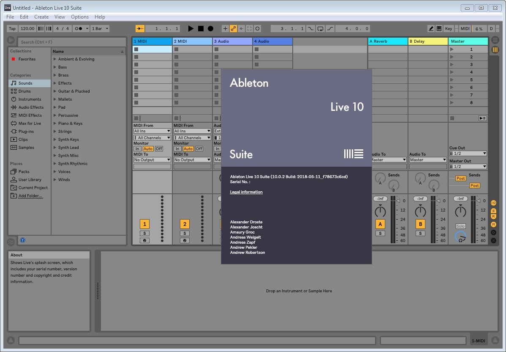Open the View menu
506x352 pixels.
point(60,17)
